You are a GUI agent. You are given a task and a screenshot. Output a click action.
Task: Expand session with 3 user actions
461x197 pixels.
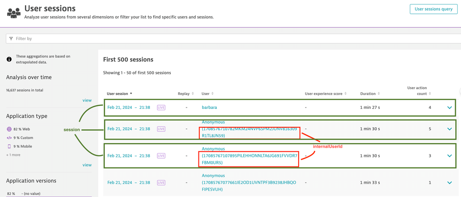449,156
